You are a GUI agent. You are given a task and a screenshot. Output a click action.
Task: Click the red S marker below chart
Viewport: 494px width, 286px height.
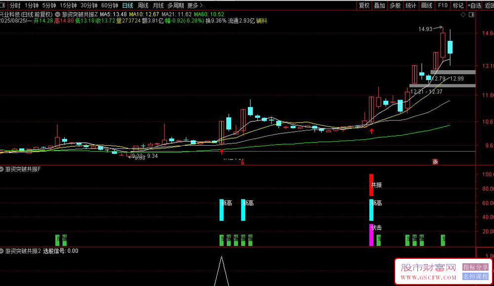[x=242, y=163]
